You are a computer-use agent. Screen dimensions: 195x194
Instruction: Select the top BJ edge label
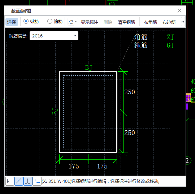tap(89, 68)
